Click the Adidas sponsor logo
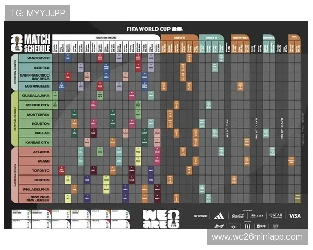The height and width of the screenshot is (250, 313). (x=219, y=216)
